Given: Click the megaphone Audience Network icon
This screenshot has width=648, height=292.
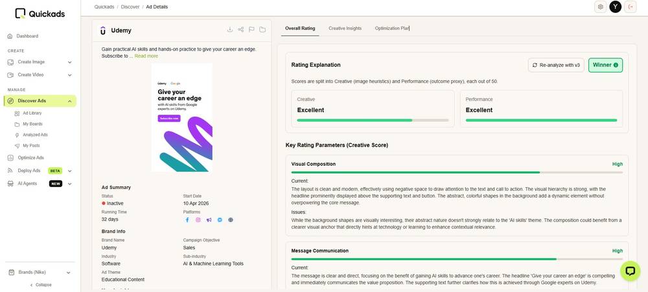Looking at the screenshot, I should click(209, 220).
